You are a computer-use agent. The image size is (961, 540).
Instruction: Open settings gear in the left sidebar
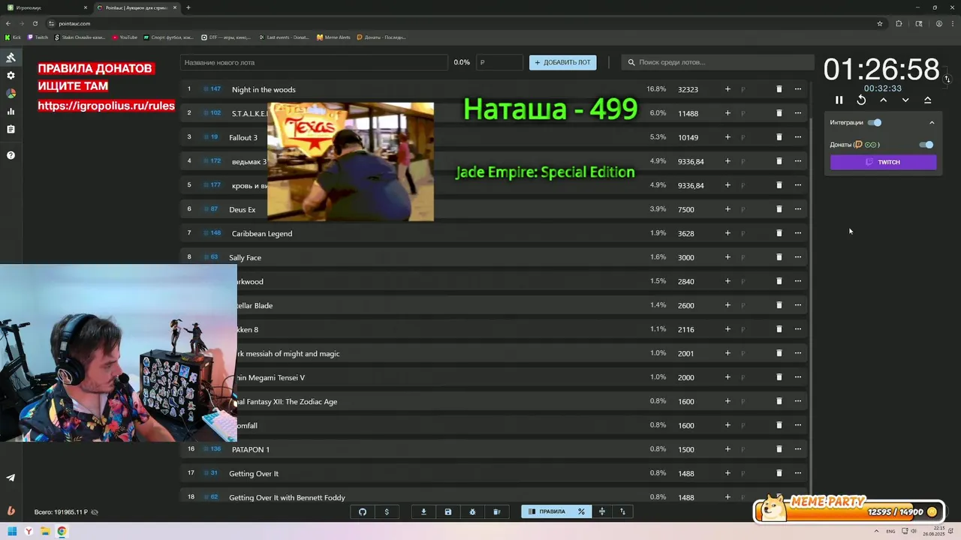pyautogui.click(x=11, y=76)
